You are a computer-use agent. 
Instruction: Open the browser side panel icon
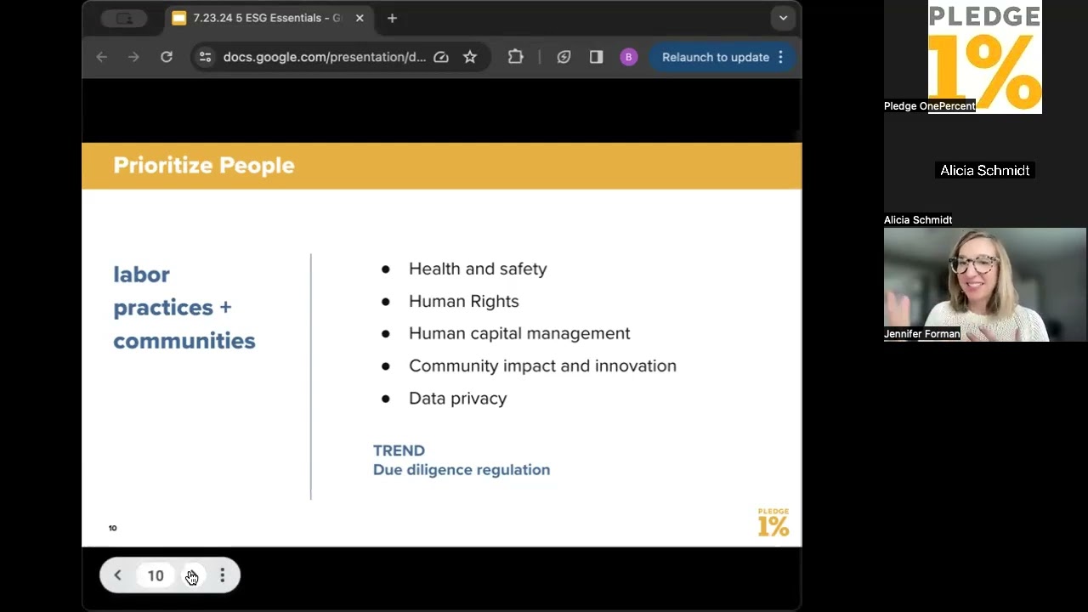[x=596, y=57]
